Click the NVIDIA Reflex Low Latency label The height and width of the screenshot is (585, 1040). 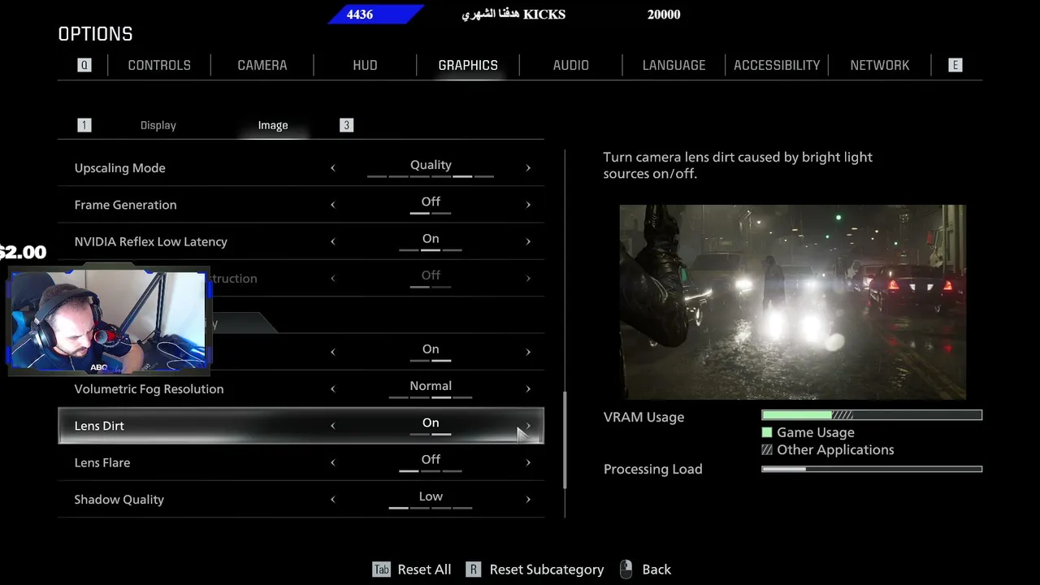coord(150,241)
